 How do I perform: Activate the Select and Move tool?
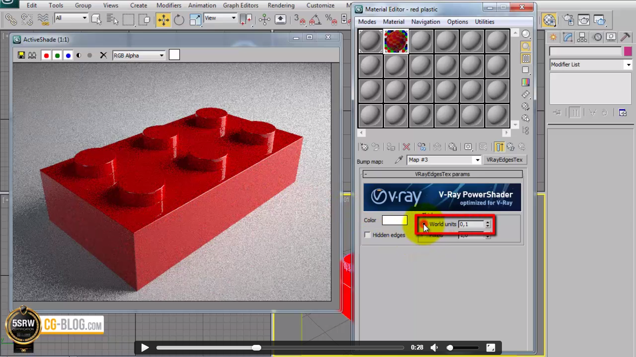click(x=163, y=20)
